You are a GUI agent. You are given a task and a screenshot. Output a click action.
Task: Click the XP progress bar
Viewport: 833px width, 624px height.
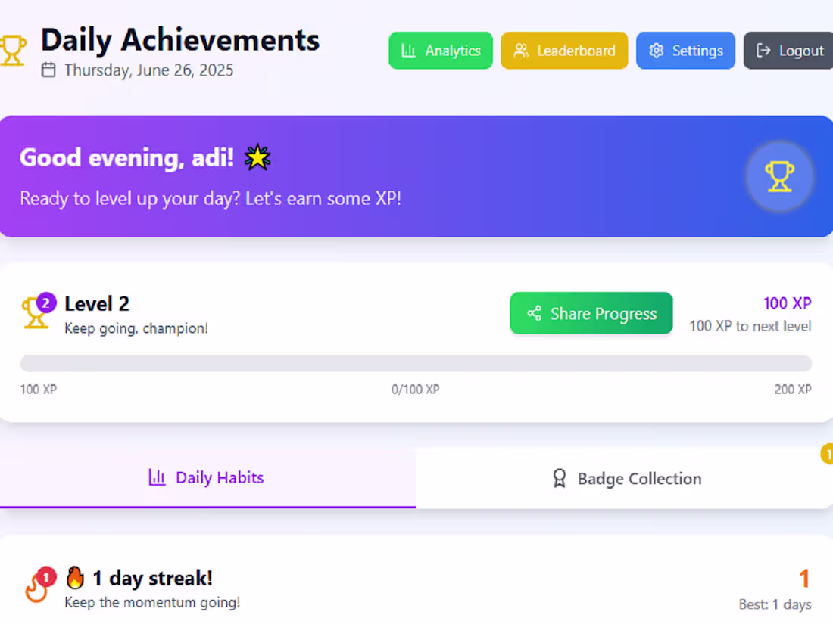pyautogui.click(x=415, y=364)
